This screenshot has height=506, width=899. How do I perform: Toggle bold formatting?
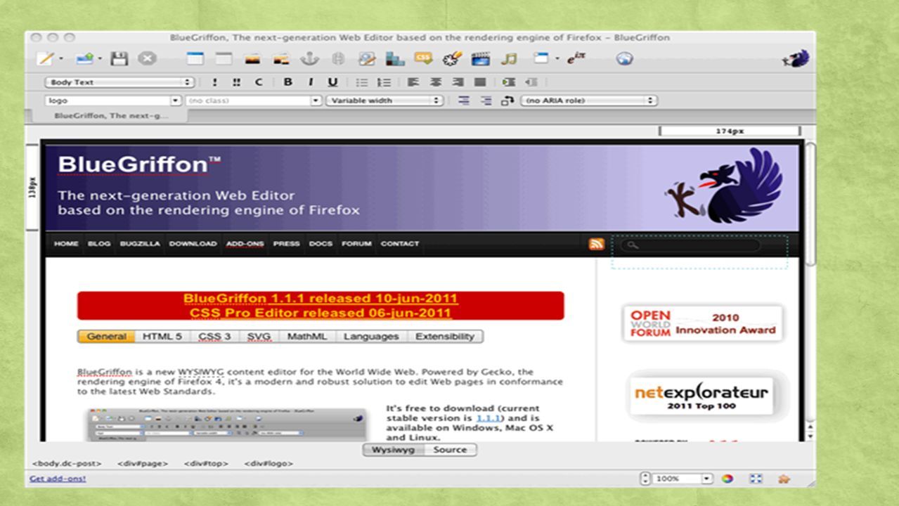[x=288, y=82]
